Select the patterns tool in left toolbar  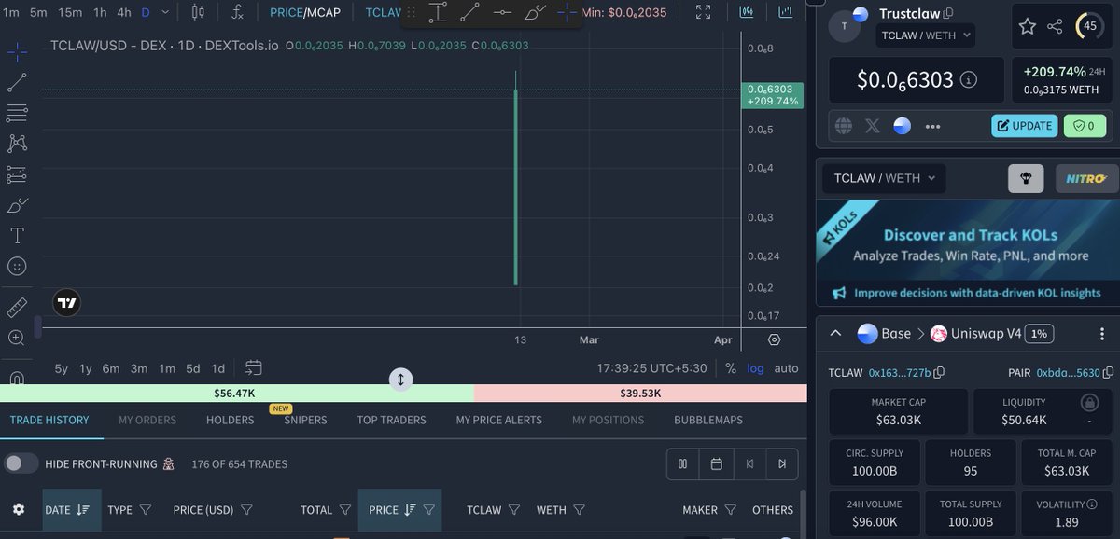(x=17, y=144)
